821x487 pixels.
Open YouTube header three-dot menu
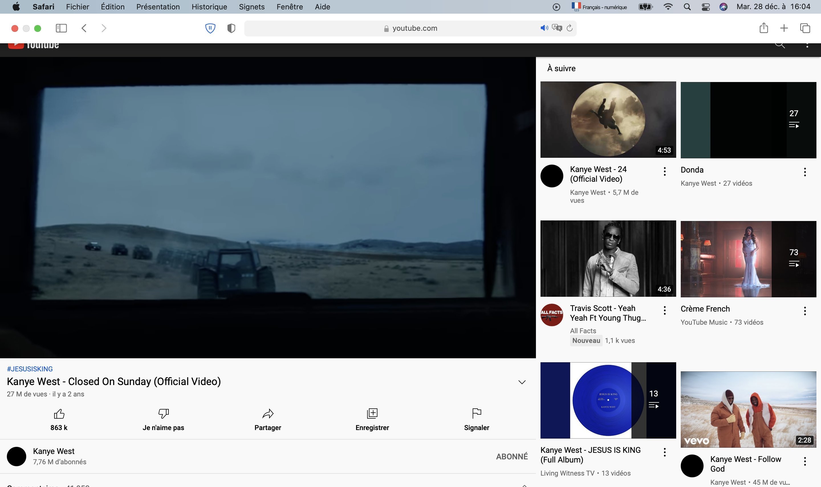click(x=807, y=45)
